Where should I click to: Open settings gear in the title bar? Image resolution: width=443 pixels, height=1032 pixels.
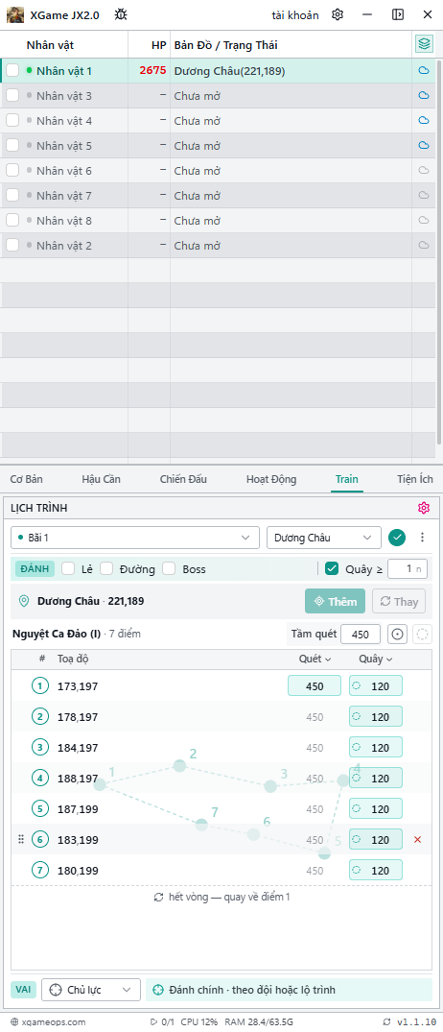click(x=338, y=14)
